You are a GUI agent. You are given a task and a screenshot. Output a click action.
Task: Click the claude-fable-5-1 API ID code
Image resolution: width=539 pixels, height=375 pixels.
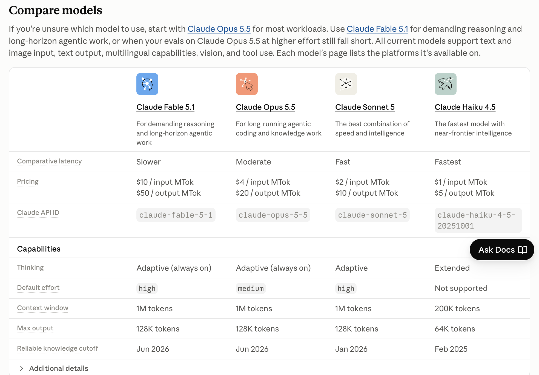point(176,215)
